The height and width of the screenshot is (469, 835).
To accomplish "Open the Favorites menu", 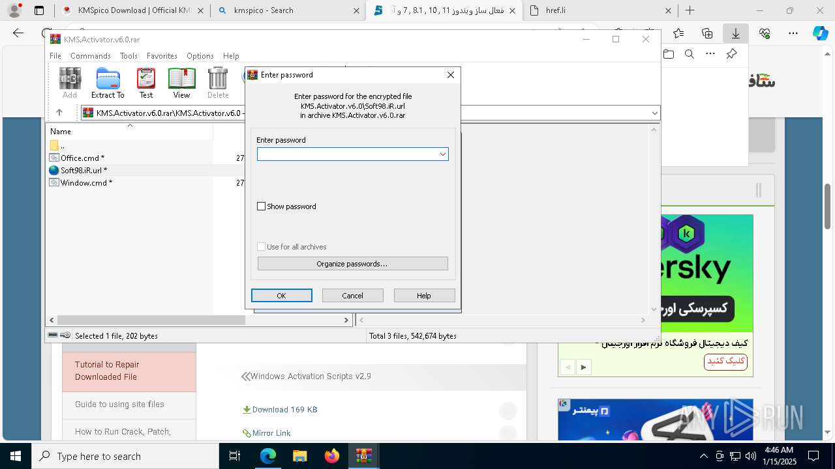I will 162,56.
